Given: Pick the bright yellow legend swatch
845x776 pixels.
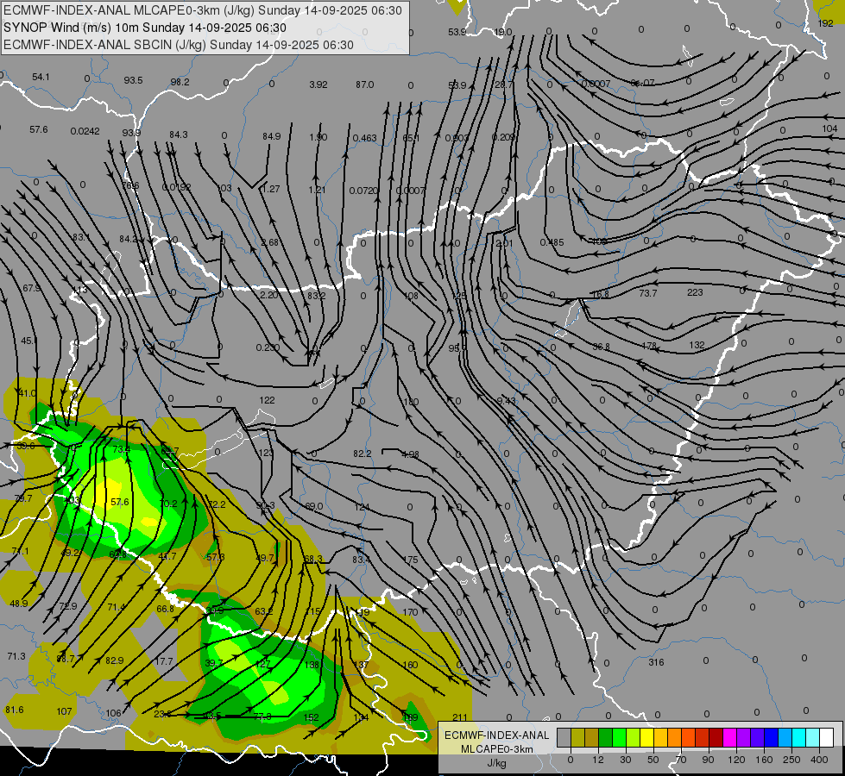Looking at the screenshot, I should click(x=647, y=737).
